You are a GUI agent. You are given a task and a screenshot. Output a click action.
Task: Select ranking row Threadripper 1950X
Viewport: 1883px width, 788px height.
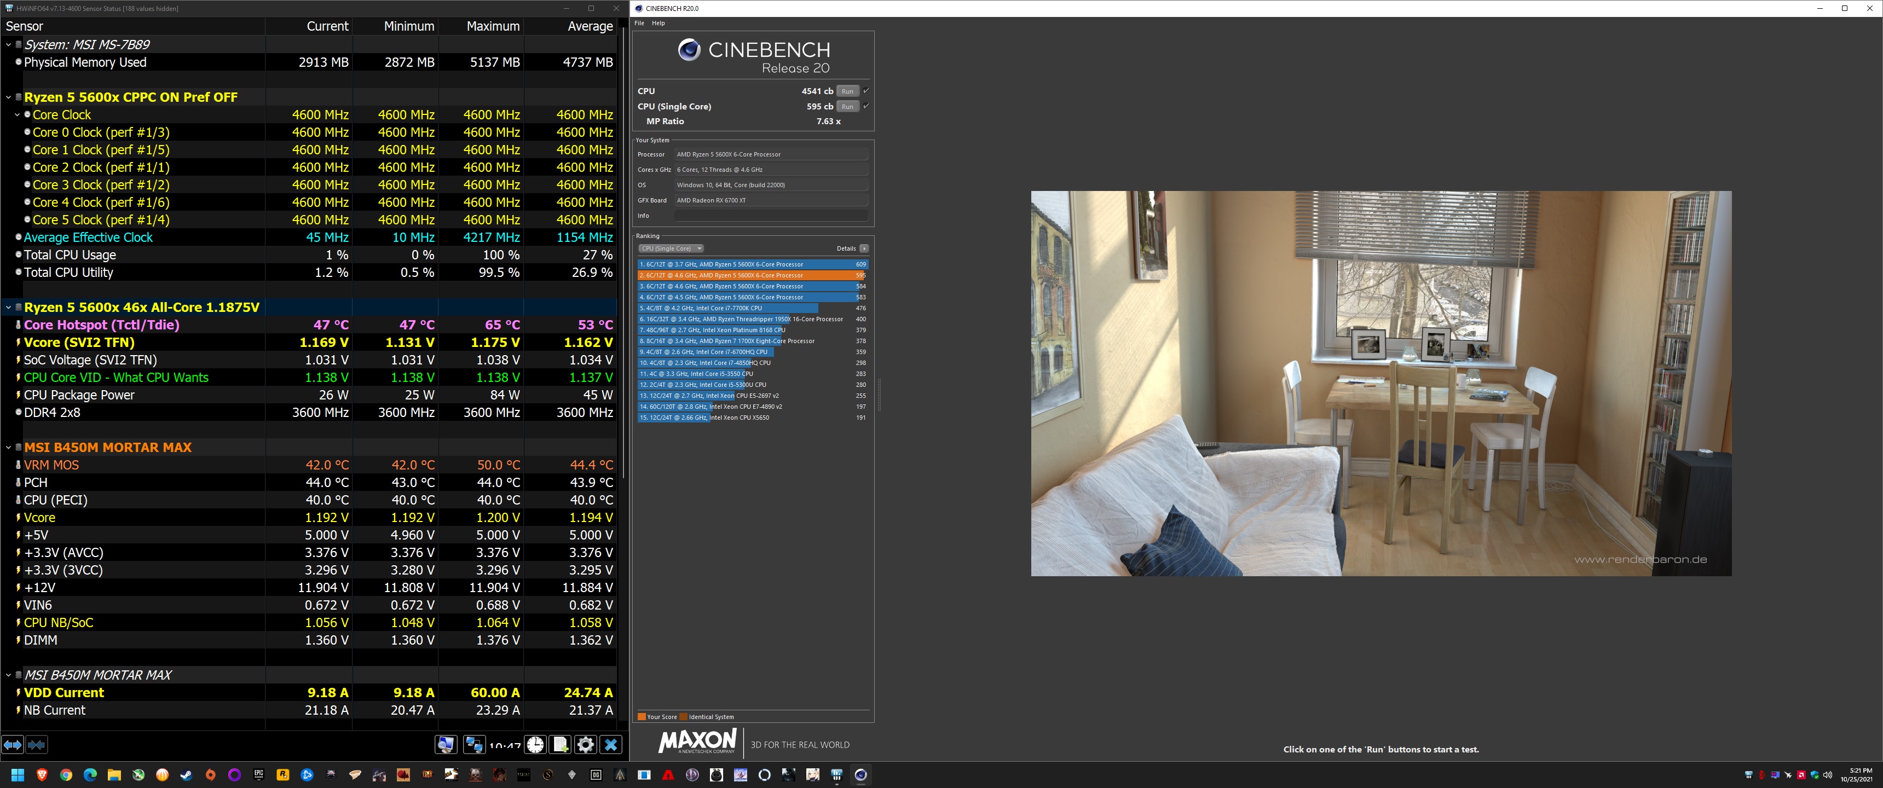[753, 320]
